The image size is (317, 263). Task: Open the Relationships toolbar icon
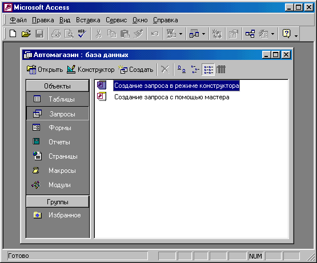click(x=250, y=34)
